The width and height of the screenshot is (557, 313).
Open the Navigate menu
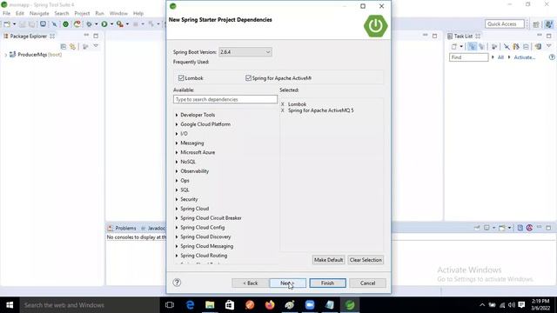click(39, 14)
